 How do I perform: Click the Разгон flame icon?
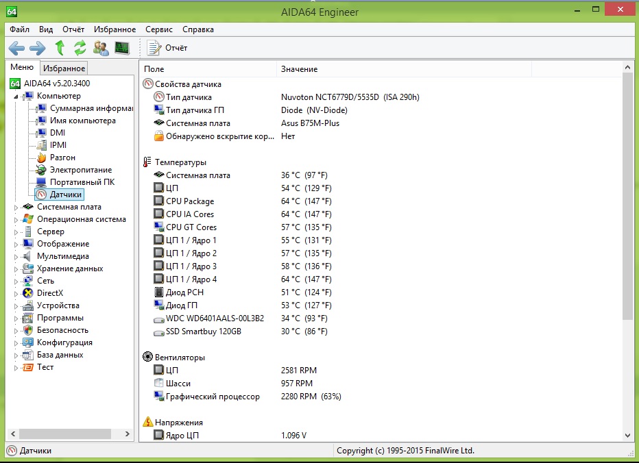pos(41,158)
